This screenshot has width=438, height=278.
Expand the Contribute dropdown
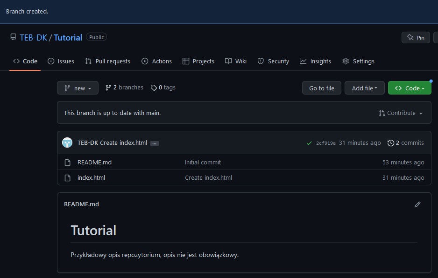tap(401, 113)
